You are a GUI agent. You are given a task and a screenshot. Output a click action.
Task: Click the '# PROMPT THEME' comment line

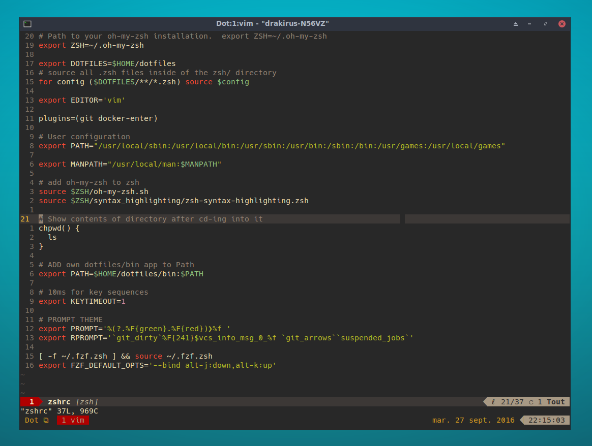pos(69,320)
